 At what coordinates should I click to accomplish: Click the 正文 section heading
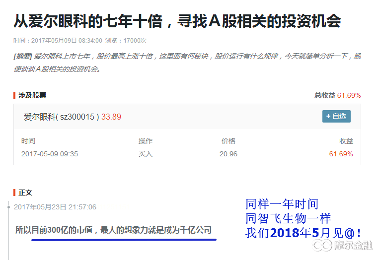[25, 193]
